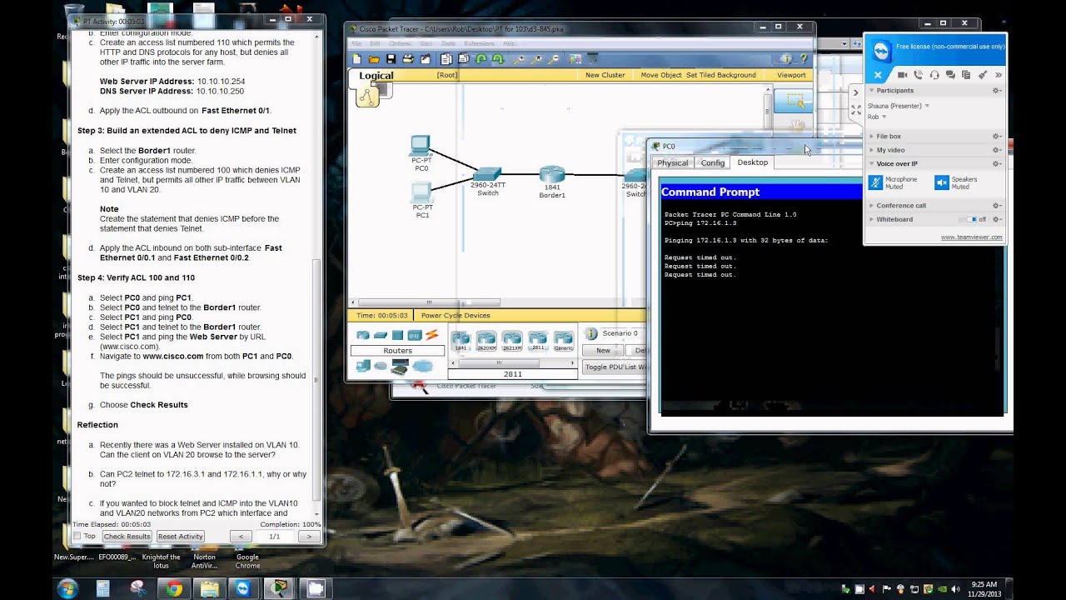Expand the My video section in TeamViewer
The image size is (1066, 600).
872,150
